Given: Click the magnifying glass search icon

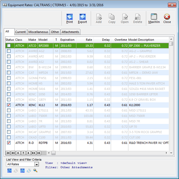Looking at the screenshot, I should tap(35, 171).
